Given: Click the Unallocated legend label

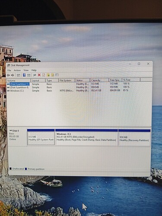Looking at the screenshot, I should click(x=18, y=169).
